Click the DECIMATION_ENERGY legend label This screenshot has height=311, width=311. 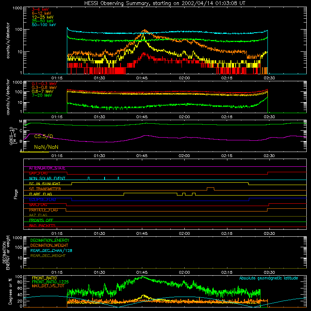[50, 240]
